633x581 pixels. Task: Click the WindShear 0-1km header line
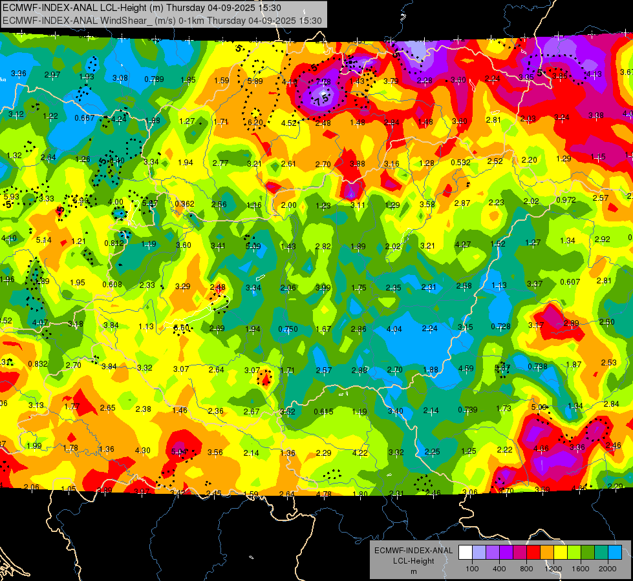tap(162, 21)
